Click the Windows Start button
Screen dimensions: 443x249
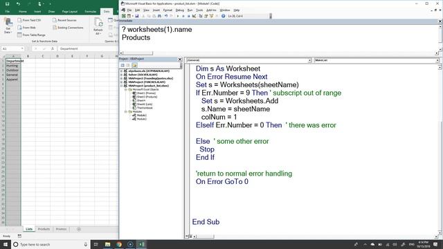tap(6, 244)
